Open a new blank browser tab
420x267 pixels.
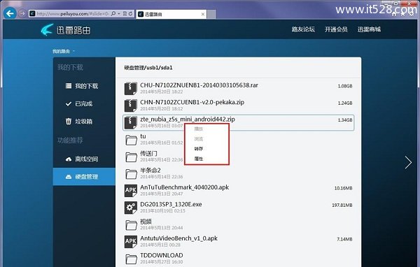(211, 14)
